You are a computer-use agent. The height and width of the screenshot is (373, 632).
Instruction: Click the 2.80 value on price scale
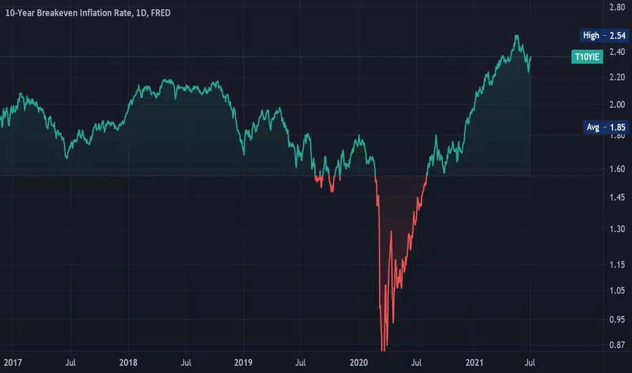pos(617,7)
